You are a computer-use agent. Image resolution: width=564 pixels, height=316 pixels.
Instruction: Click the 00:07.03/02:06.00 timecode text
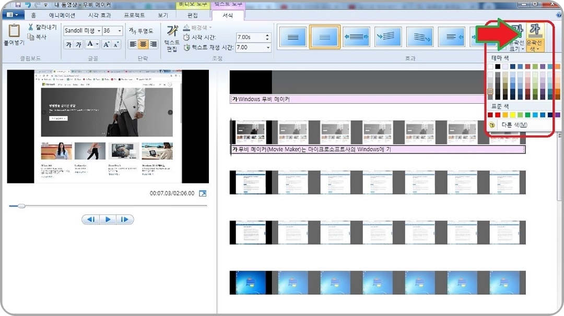[172, 193]
